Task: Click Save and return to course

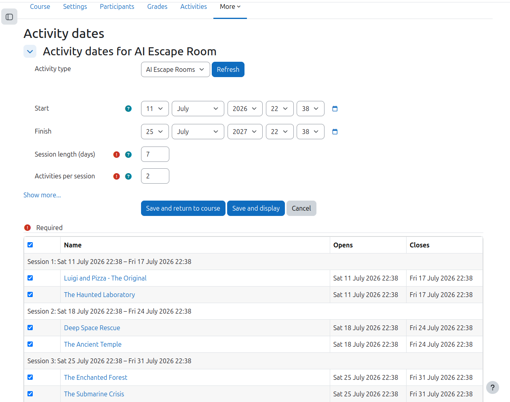Action: [183, 208]
